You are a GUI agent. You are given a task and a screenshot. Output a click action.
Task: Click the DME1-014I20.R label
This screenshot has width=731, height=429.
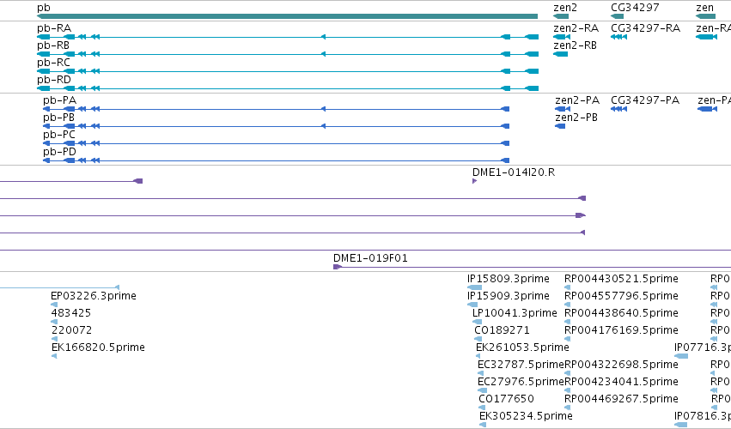tap(514, 172)
